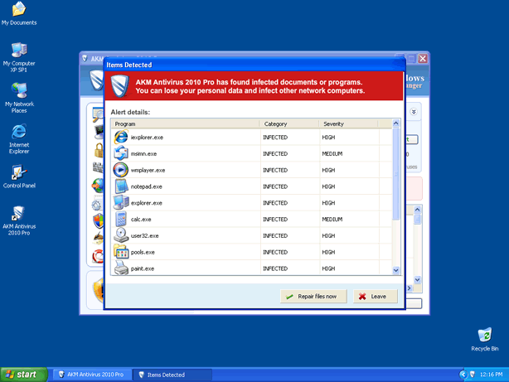Open Control Panel desktop shortcut
The width and height of the screenshot is (509, 382).
[19, 173]
